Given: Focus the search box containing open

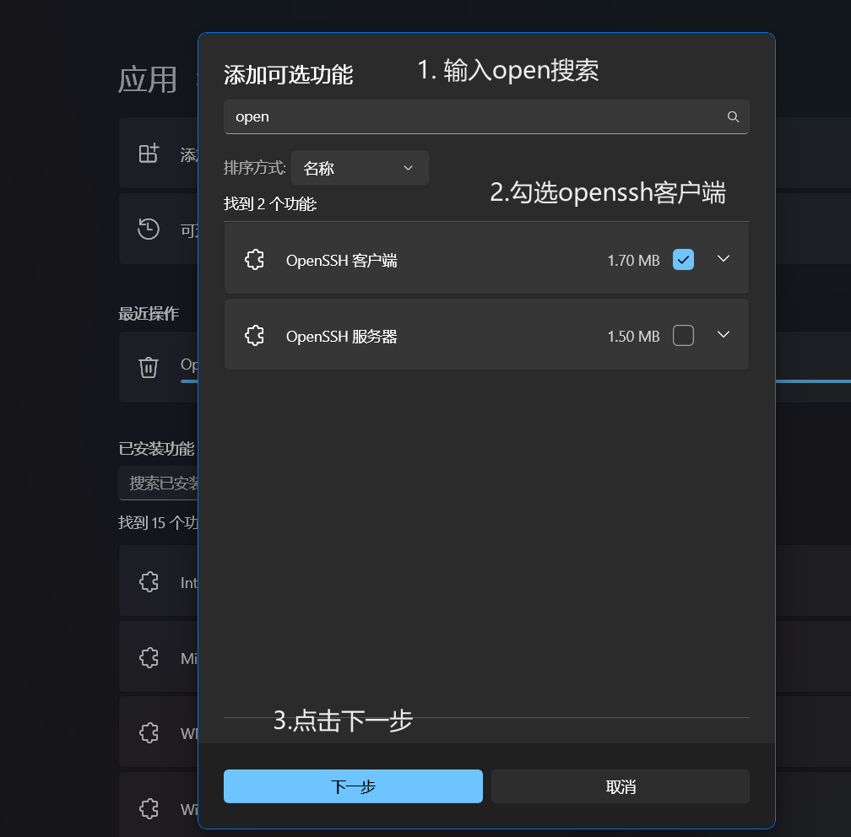Looking at the screenshot, I should 486,116.
